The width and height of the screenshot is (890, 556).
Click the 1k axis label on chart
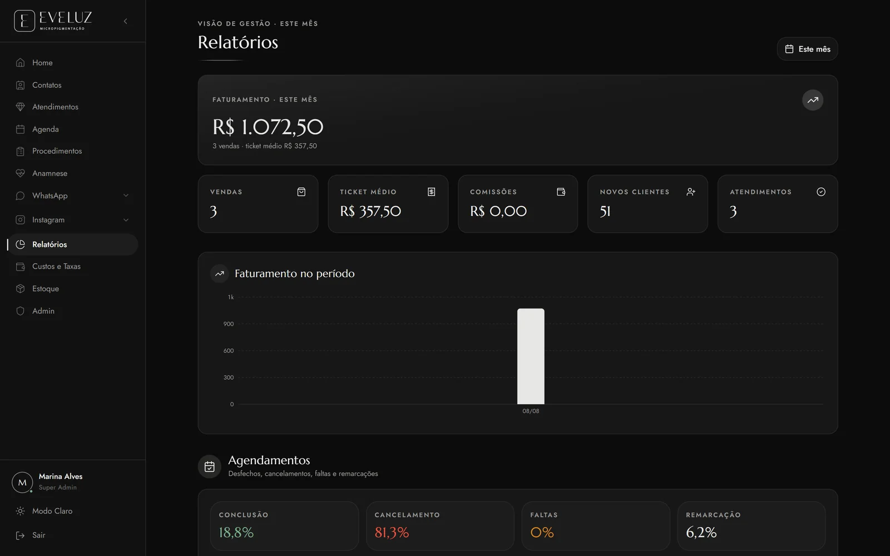click(231, 297)
